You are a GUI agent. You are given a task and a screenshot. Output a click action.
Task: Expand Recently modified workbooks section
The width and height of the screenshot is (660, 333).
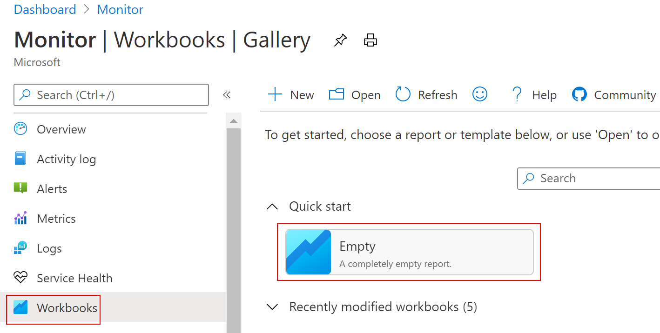click(x=272, y=307)
